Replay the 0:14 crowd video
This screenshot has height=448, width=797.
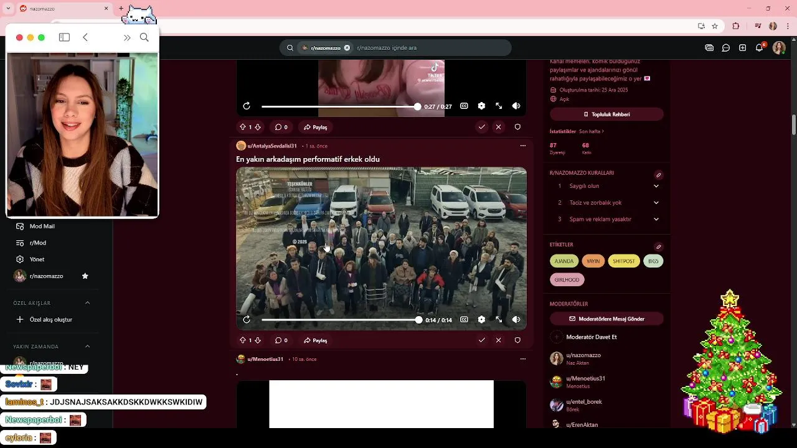[x=247, y=319]
